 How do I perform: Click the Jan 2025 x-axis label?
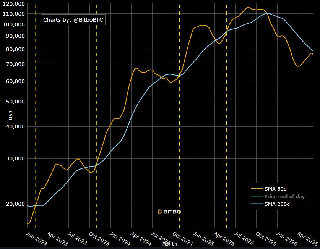[204, 239]
